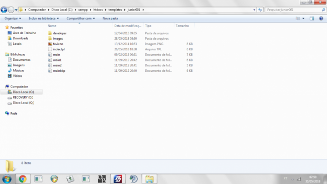Click the Nova pasta button
Viewport: 327px width, 184px height.
coord(110,18)
